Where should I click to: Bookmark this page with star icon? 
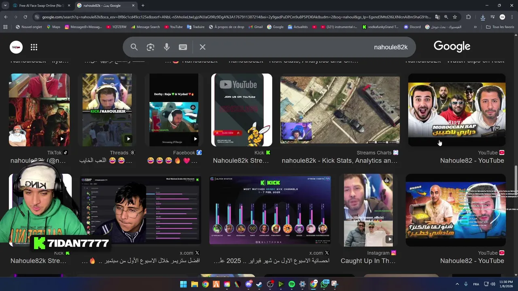tap(455, 17)
